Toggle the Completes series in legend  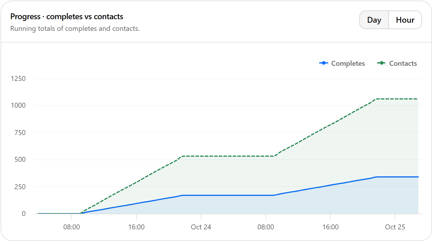pos(342,63)
